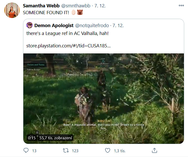Open the Demon Apologist profile name
The height and width of the screenshot is (157, 188).
54,25
